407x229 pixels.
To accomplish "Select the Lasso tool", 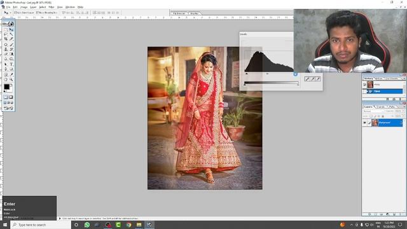I will click(6, 34).
